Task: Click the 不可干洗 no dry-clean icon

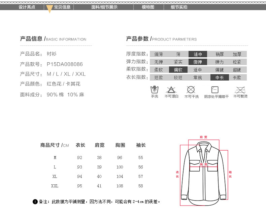Action: click(x=191, y=90)
